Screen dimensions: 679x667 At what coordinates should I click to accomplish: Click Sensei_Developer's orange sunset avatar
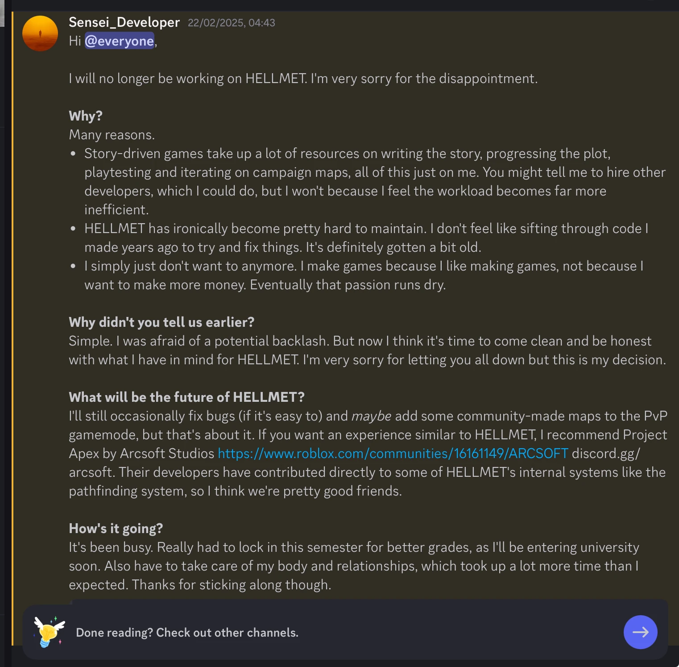pos(40,33)
